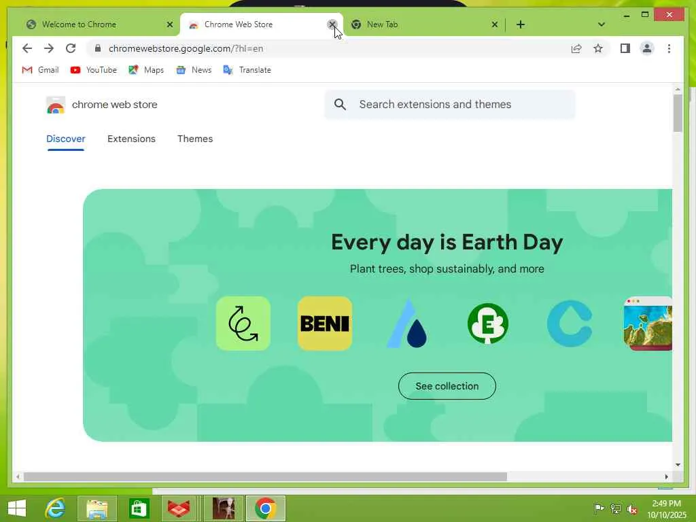696x522 pixels.
Task: Go back using the browser back arrow
Action: coord(27,48)
